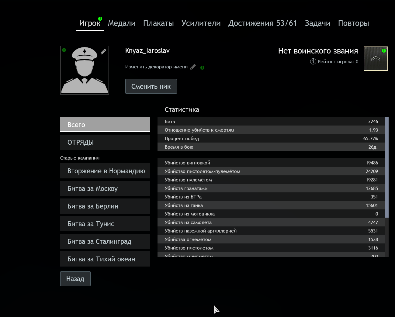The height and width of the screenshot is (317, 395).
Task: Click the officer avatar portrait
Action: [x=84, y=71]
